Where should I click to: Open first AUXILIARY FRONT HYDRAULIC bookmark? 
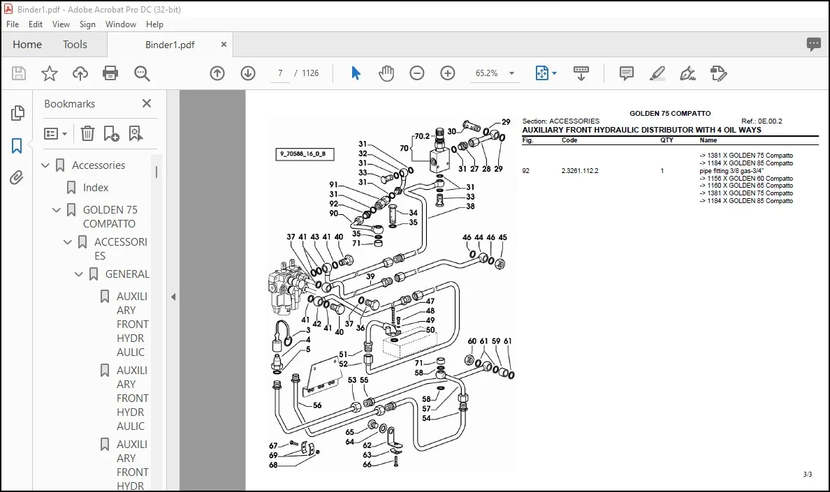(132, 324)
